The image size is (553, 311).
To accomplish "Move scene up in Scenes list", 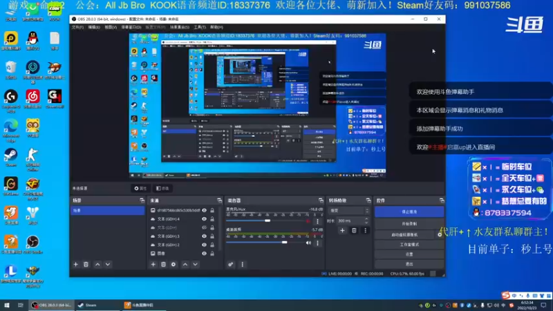I will click(x=97, y=265).
